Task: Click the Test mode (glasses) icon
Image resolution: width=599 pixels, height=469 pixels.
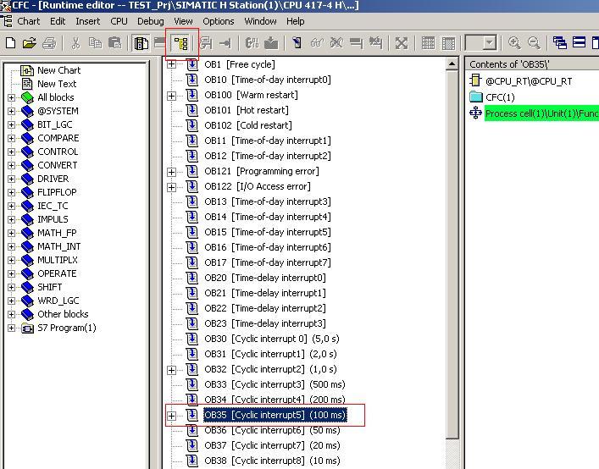Action: tap(317, 42)
